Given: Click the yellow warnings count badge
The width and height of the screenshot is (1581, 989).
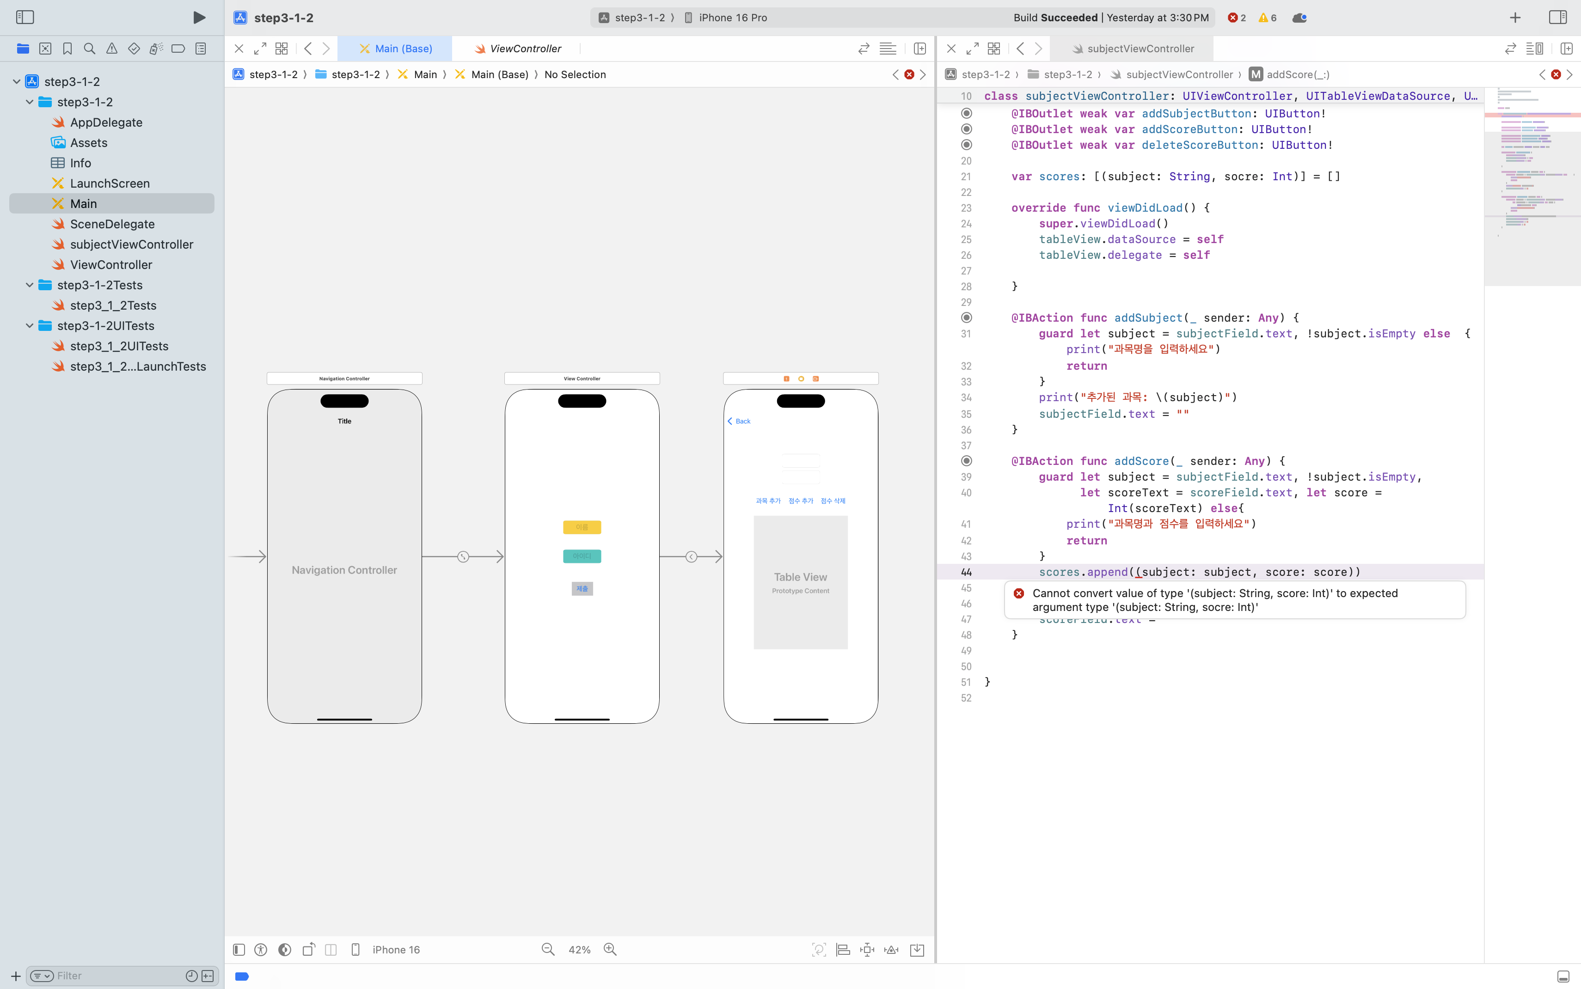Looking at the screenshot, I should 1267,18.
